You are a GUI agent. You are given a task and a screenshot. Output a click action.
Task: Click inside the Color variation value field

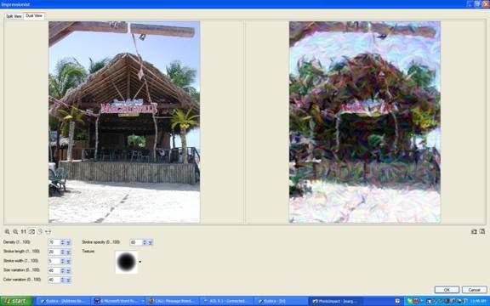[54, 280]
